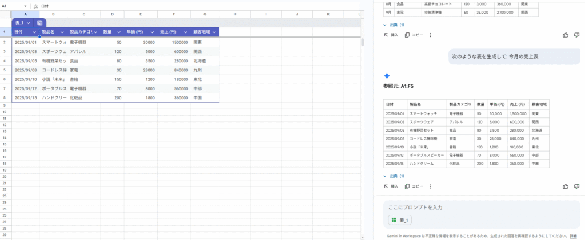The height and width of the screenshot is (240, 585).
Task: Click the upper response's thumbs up icon
Action: 566,35
